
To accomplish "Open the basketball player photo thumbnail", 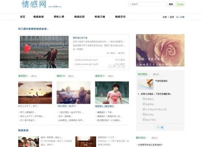I will click(112, 92).
